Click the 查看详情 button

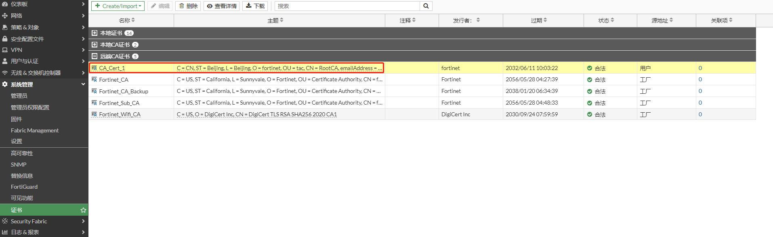[x=221, y=6]
